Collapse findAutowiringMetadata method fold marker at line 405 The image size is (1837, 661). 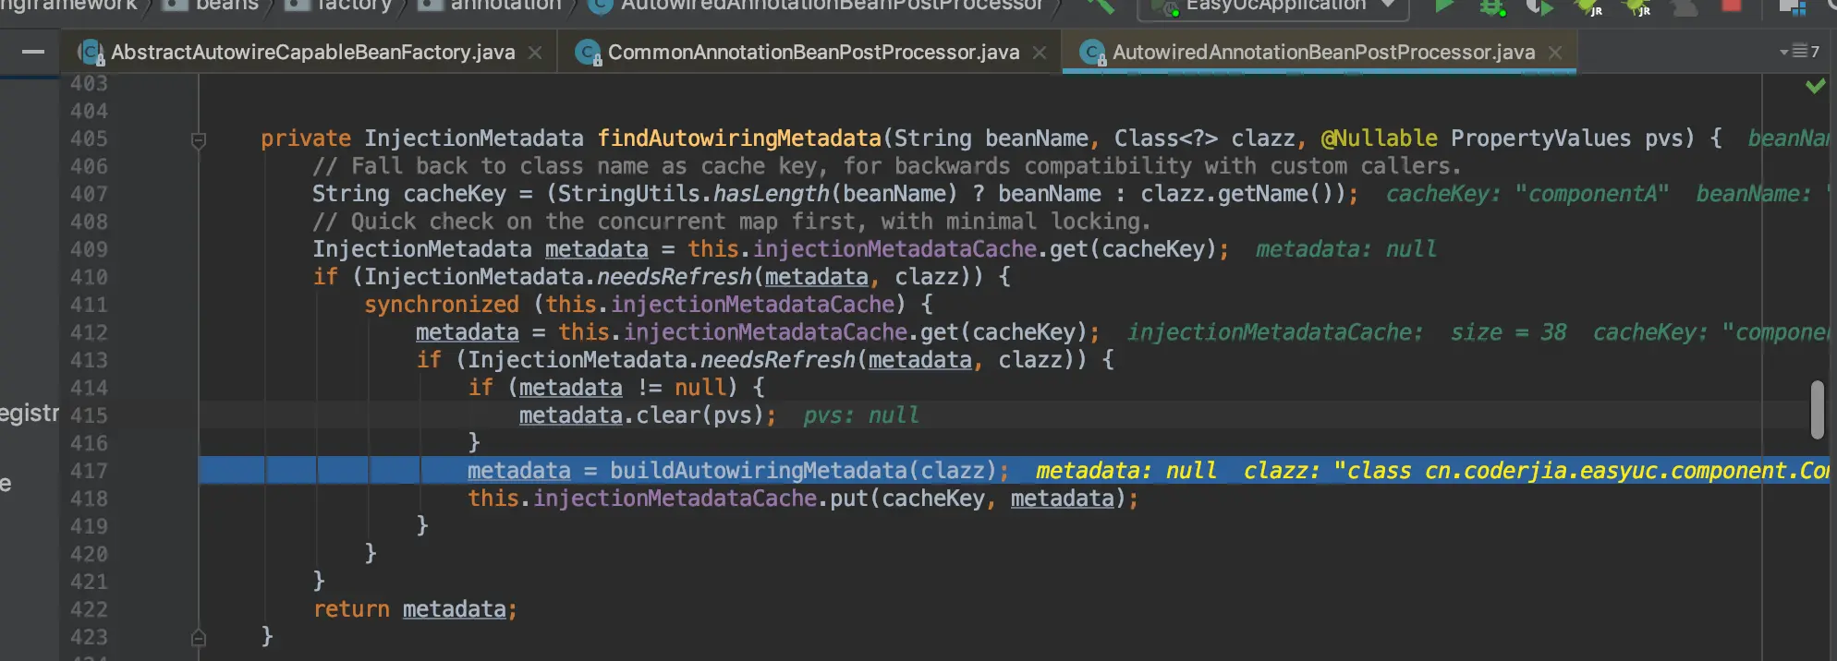[198, 140]
